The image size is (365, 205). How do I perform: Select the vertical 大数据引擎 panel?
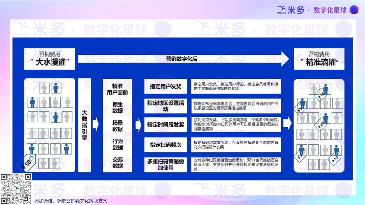(x=84, y=125)
